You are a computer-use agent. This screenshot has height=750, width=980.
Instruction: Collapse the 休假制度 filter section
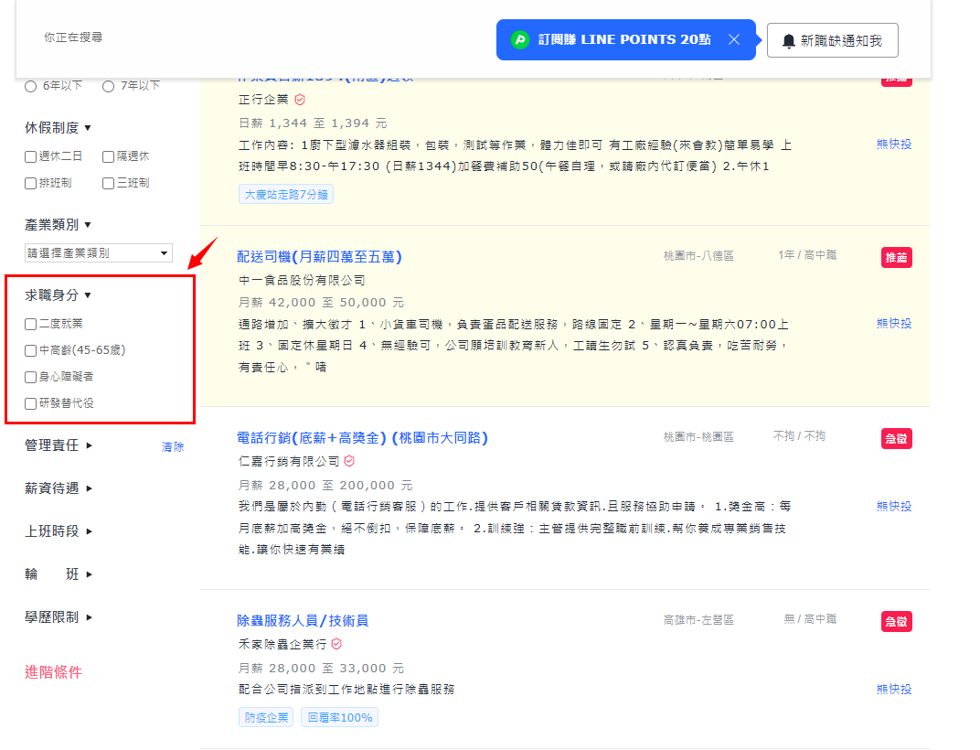tap(58, 128)
